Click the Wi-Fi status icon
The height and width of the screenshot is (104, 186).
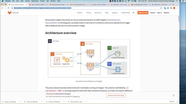128,1
